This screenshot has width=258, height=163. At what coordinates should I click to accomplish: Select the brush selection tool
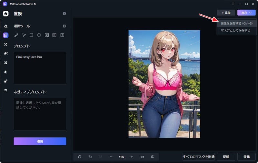(x=16, y=35)
